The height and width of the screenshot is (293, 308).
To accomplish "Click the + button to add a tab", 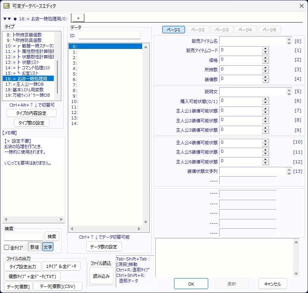I will click(x=78, y=18).
